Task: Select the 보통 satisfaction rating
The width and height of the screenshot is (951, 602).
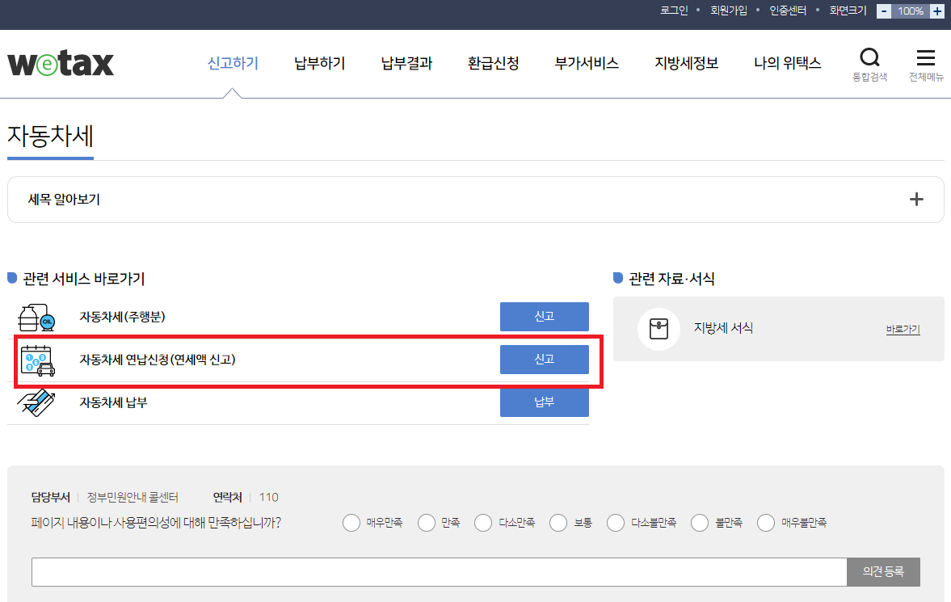Action: click(558, 523)
